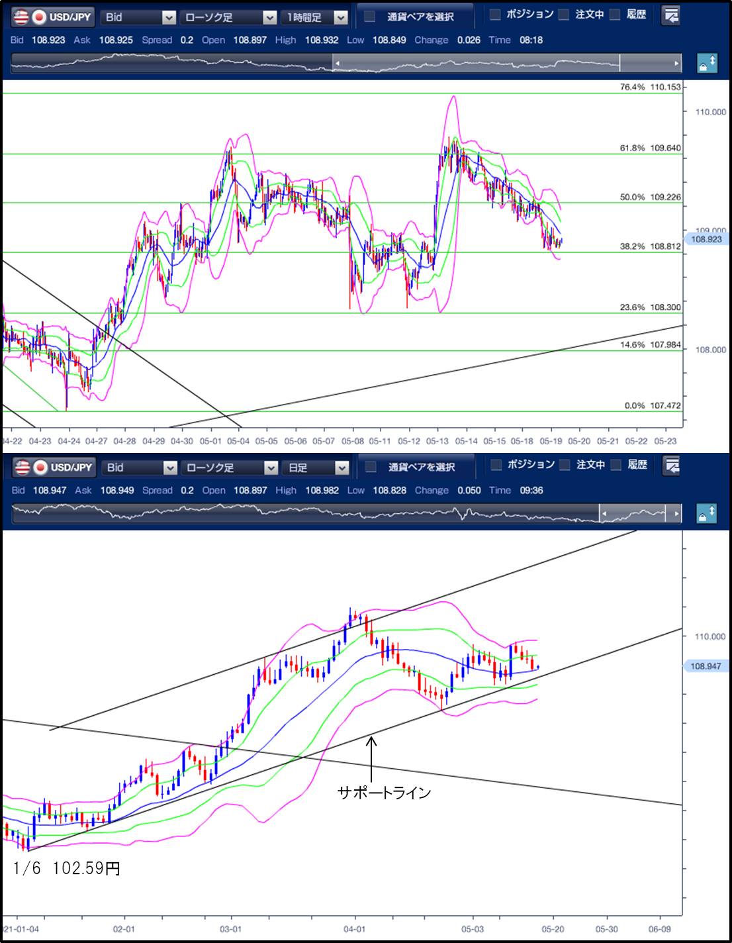
Task: Toggle the lock scale icon on bottom chart
Action: pyautogui.click(x=707, y=513)
